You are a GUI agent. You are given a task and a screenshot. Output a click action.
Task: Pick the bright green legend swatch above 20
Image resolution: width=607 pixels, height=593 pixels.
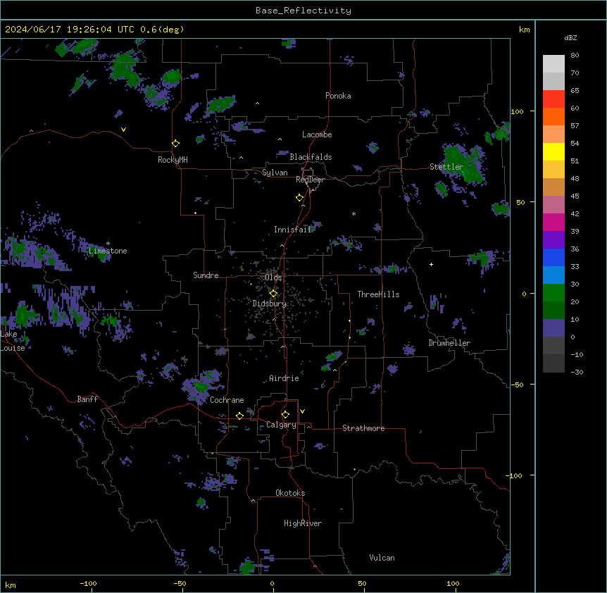click(553, 293)
